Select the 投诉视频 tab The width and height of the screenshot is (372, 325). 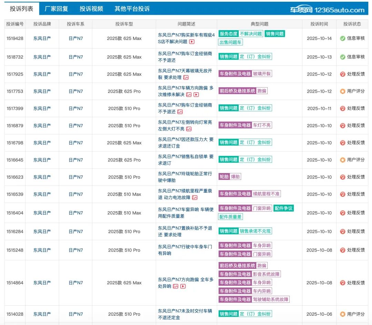pos(91,8)
